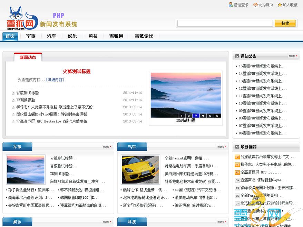Click the orange 03 rank badge in 最新推荐
Image resolution: width=303 pixels, height=227 pixels.
click(x=237, y=172)
